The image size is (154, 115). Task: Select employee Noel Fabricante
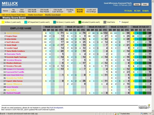13,42
